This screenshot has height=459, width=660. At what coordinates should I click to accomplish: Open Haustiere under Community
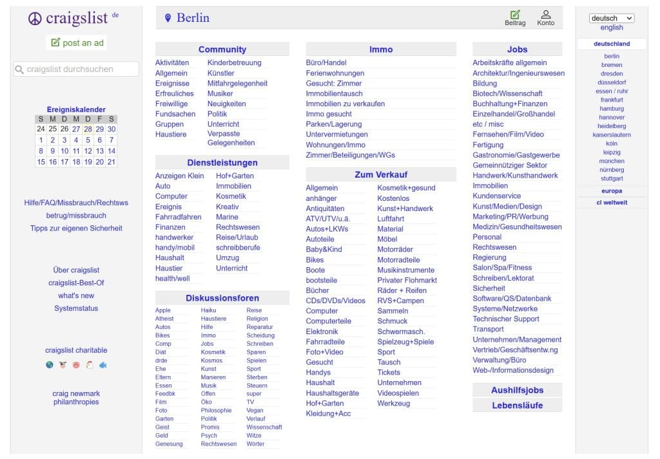[x=171, y=135]
